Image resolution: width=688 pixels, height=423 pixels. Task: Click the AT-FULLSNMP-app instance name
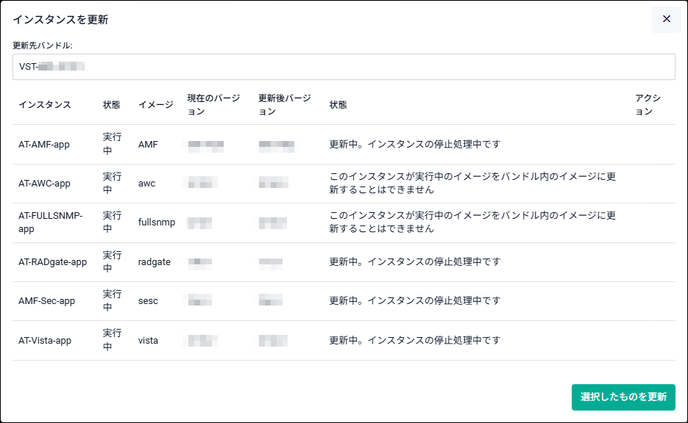tap(50, 222)
